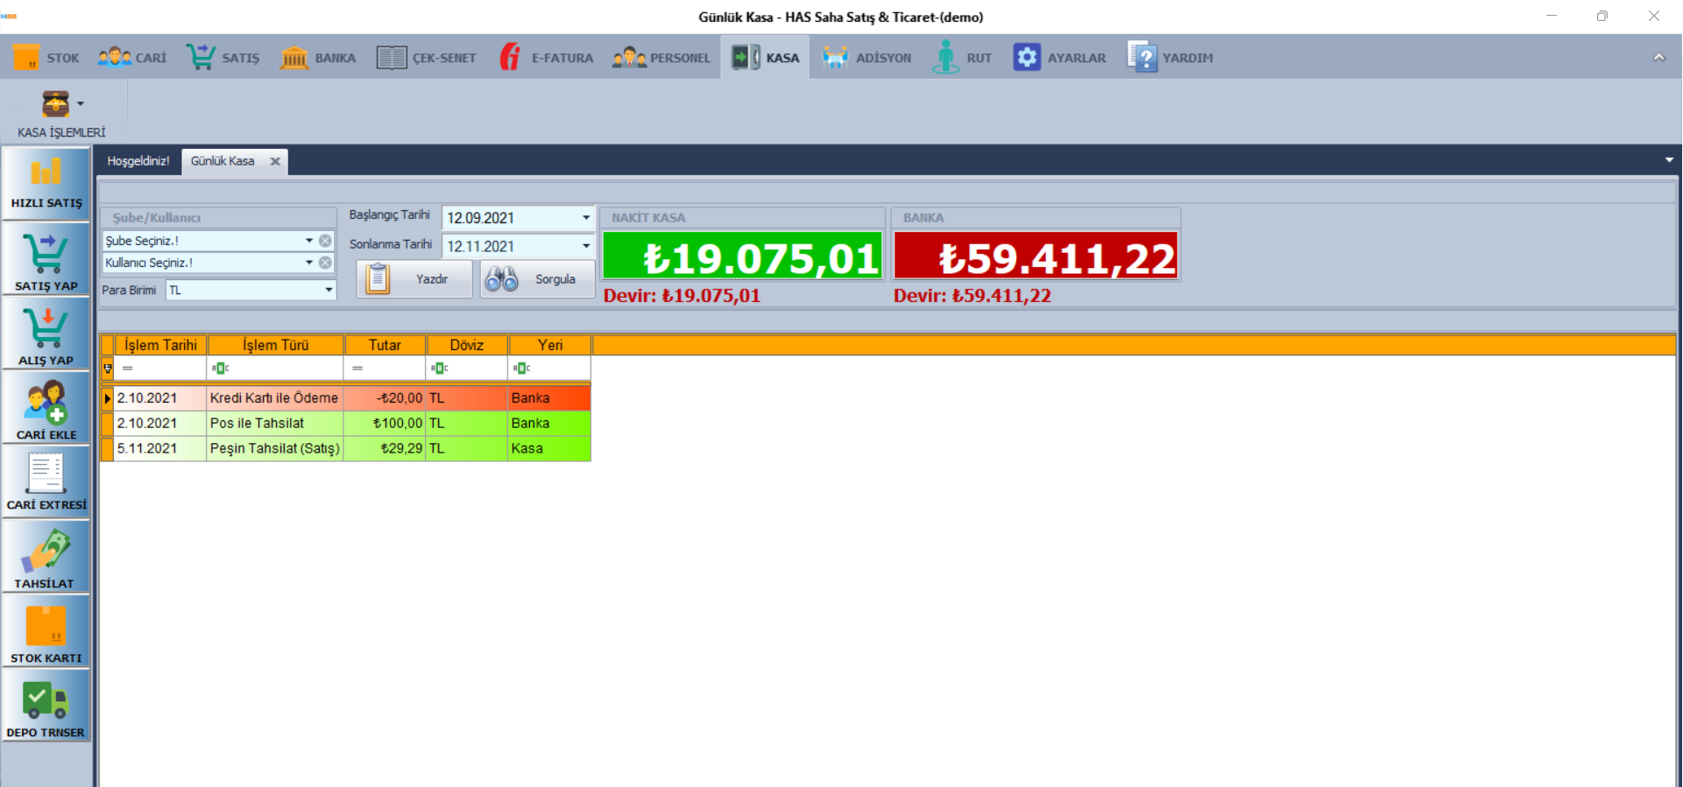Expand the Başlangıç Tarihi date dropdown

pyautogui.click(x=585, y=218)
